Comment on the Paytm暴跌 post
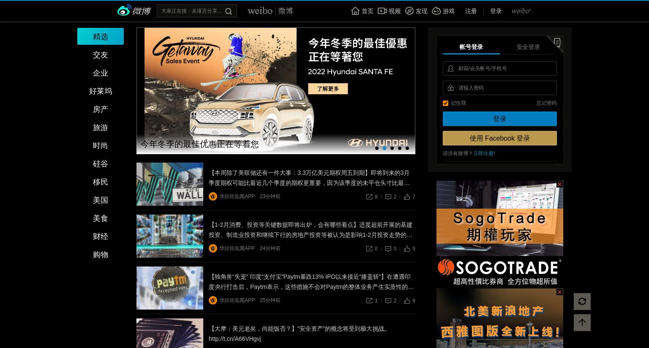Image resolution: width=649 pixels, height=348 pixels. point(391,301)
